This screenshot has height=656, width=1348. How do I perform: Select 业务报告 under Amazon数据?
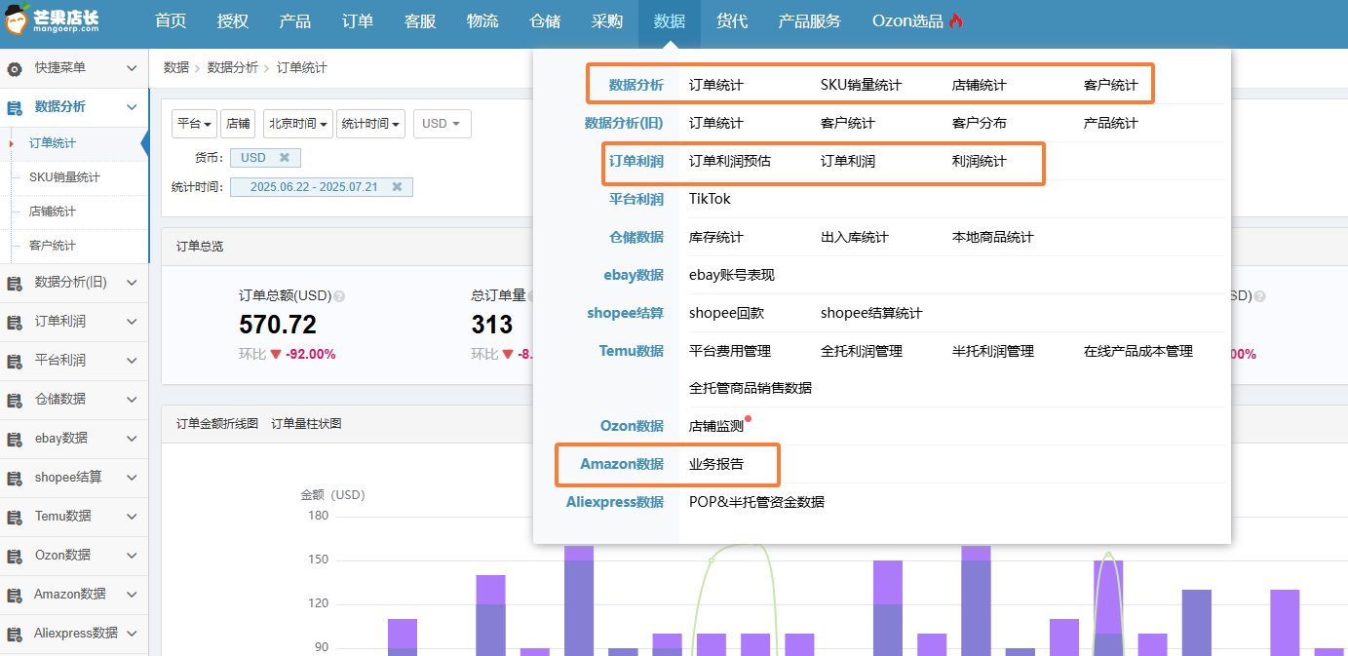coord(716,464)
